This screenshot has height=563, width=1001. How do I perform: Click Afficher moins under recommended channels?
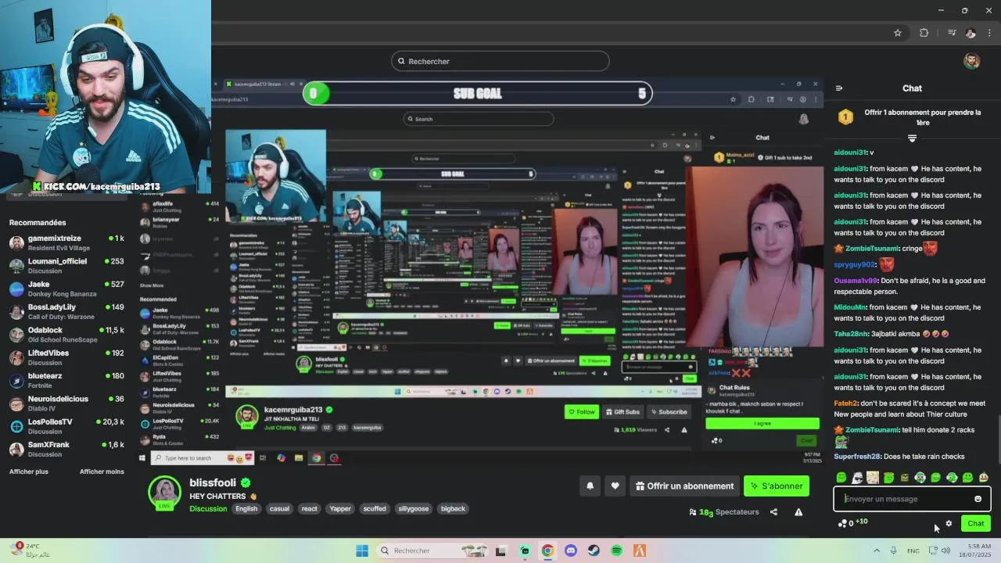tap(102, 472)
